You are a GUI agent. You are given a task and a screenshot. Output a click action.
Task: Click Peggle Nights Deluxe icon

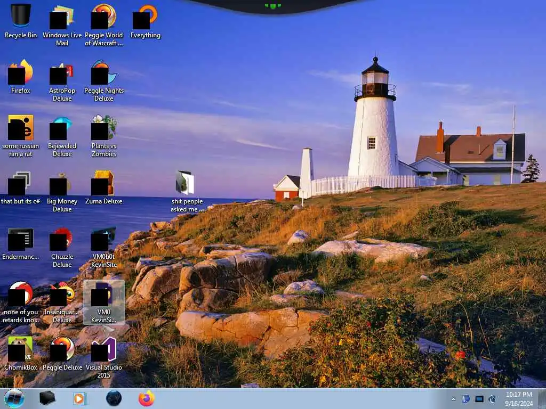(x=104, y=81)
